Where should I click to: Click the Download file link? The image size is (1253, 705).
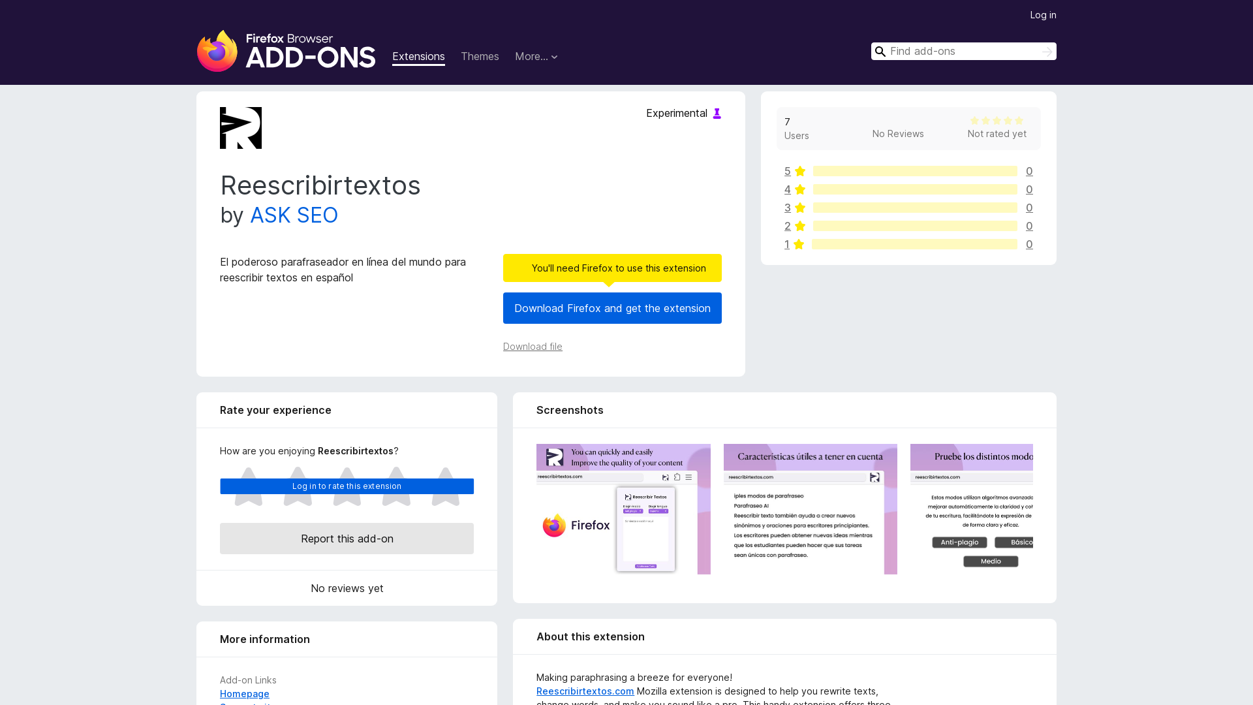click(x=533, y=347)
